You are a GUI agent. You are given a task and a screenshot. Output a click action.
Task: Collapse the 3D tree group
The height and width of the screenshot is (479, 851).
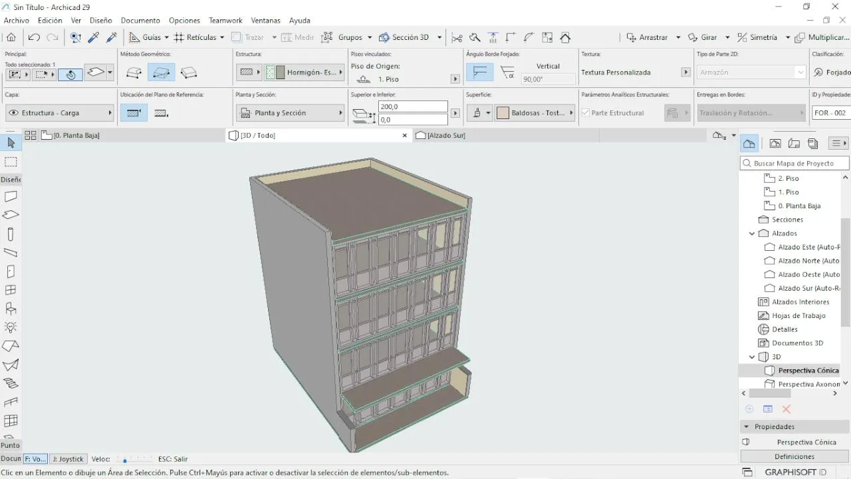tap(752, 357)
